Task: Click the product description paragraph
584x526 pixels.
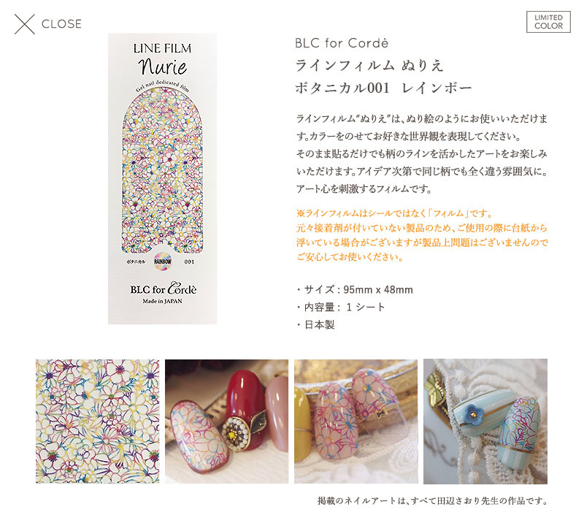Action: (x=422, y=153)
